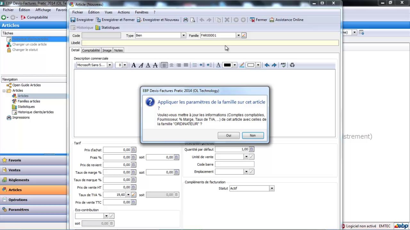Click the red Fermer icon in toolbar
Viewport: 410px width, 230px height.
252,20
